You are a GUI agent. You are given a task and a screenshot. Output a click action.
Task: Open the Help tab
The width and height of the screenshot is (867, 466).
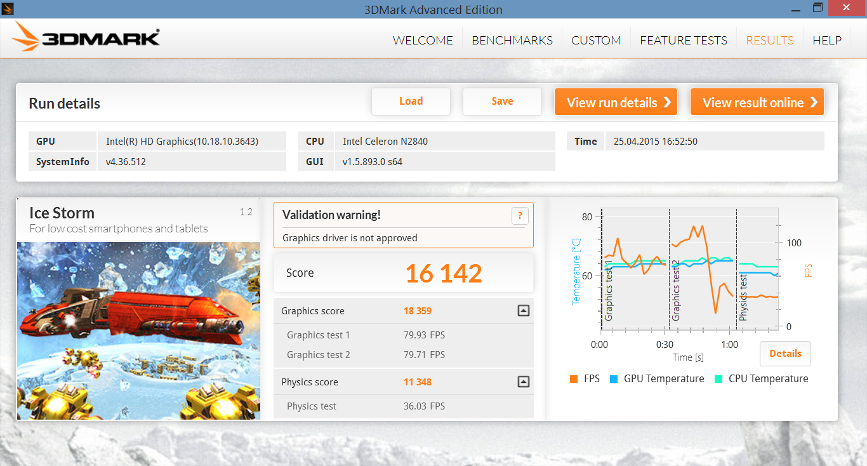[x=827, y=41]
